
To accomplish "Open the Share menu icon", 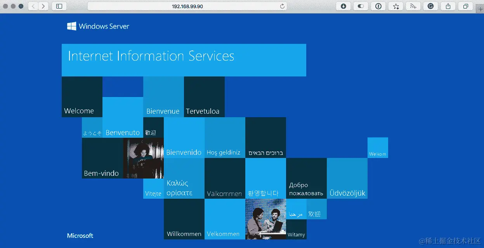I will click(448, 6).
